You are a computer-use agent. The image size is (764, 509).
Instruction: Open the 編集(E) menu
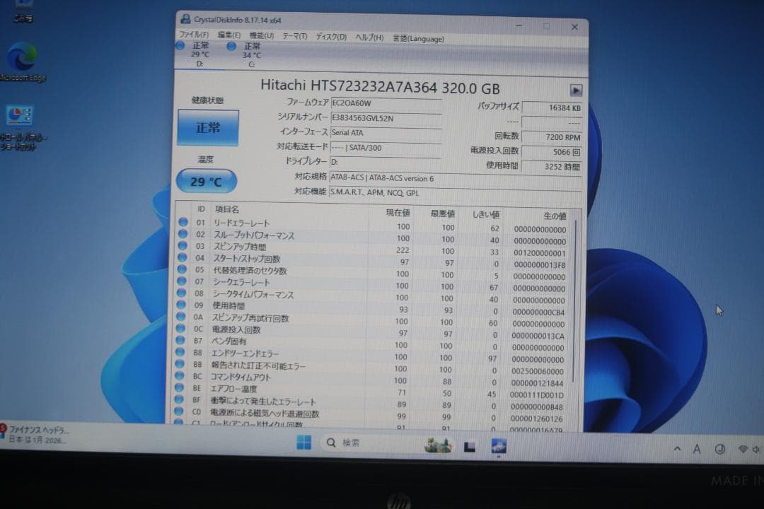coord(229,35)
